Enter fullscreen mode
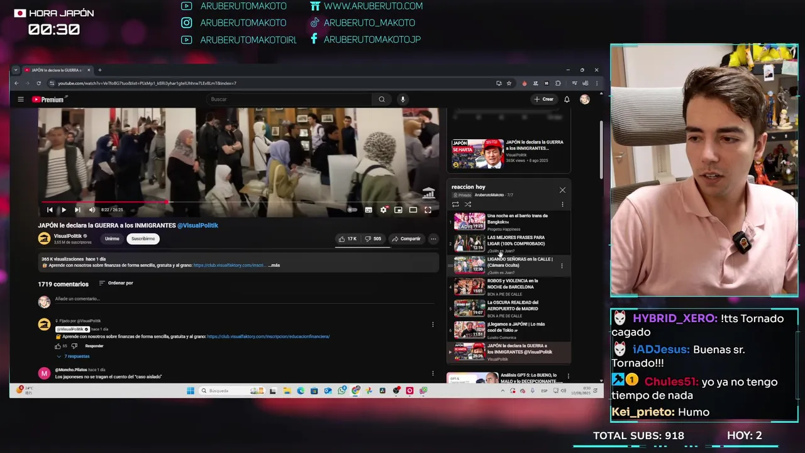The width and height of the screenshot is (805, 453). tap(428, 210)
